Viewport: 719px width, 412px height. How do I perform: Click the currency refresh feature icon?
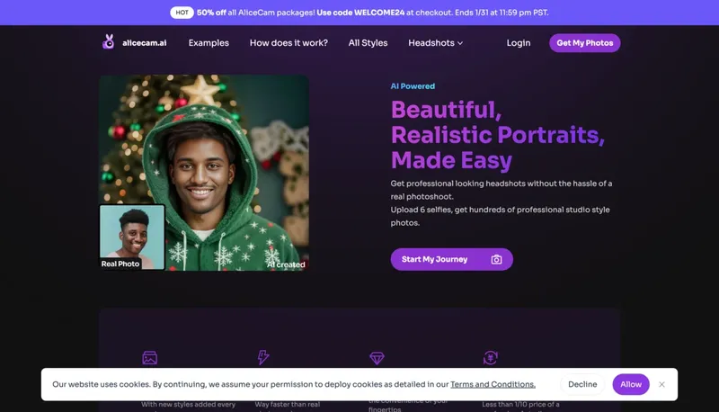click(x=491, y=358)
